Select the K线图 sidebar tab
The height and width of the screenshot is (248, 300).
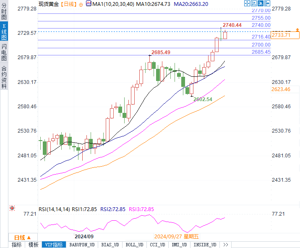coord(4,31)
